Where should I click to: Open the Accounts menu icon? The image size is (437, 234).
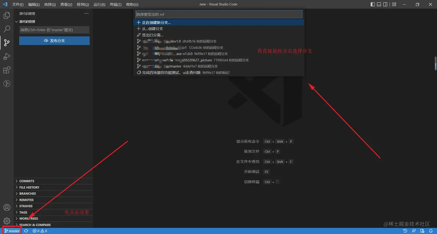(7, 207)
